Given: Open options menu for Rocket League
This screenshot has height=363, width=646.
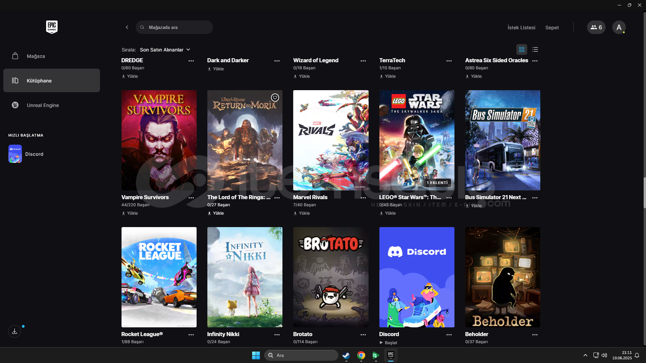Looking at the screenshot, I should pos(191,335).
